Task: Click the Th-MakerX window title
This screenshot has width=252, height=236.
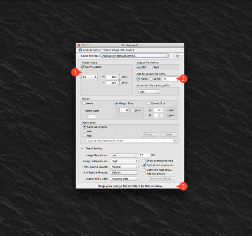Action: point(130,45)
